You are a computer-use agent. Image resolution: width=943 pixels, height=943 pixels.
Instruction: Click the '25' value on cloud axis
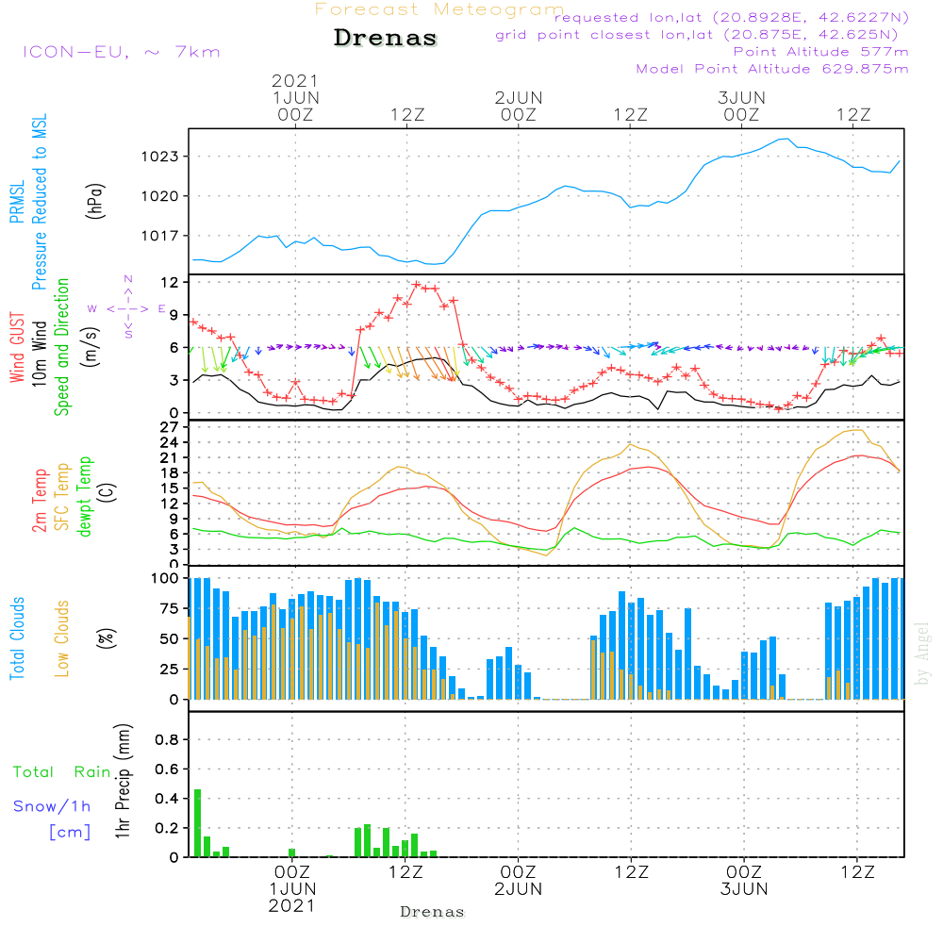click(170, 670)
